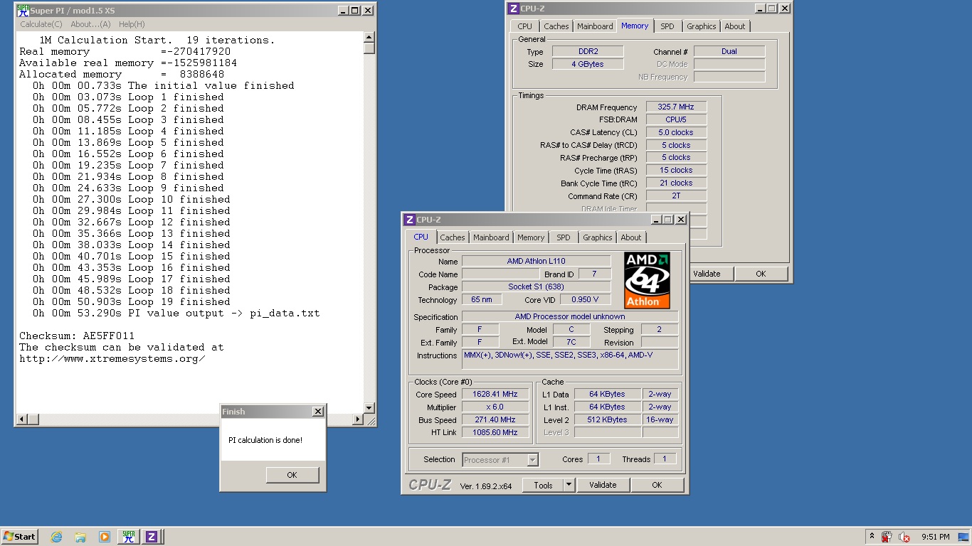This screenshot has height=546, width=972.
Task: Click the clock showing 9:51 PM
Action: pyautogui.click(x=935, y=537)
